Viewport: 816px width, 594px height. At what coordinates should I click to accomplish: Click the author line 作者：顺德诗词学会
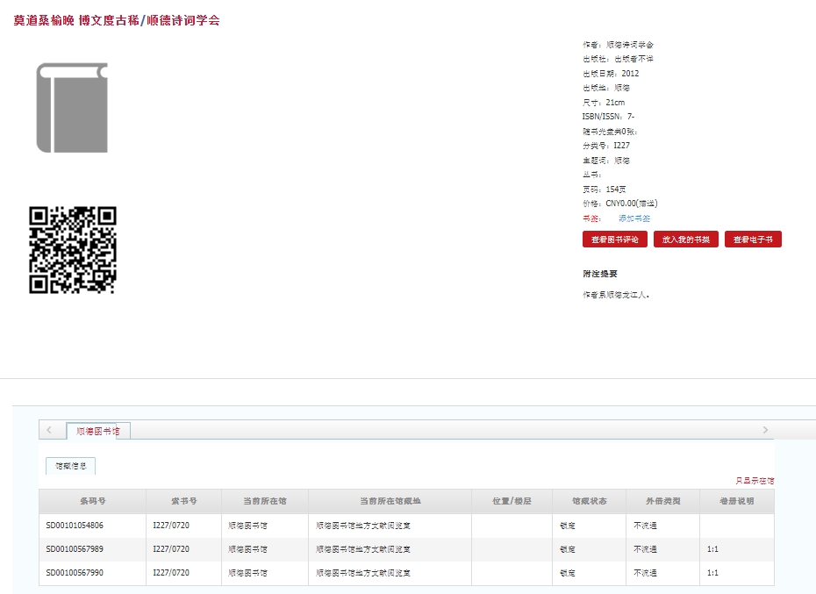coord(618,45)
